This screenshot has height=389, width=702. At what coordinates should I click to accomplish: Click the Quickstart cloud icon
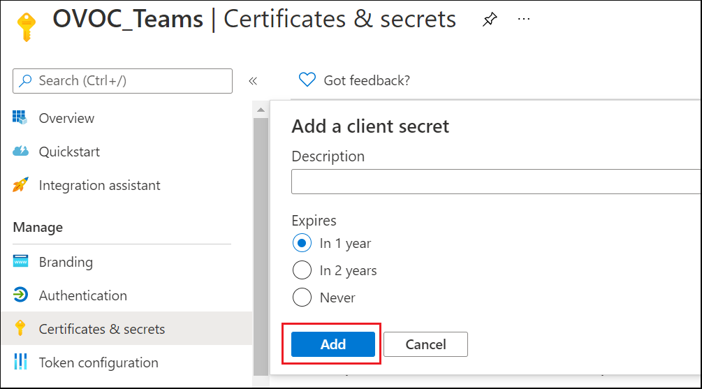pos(20,152)
